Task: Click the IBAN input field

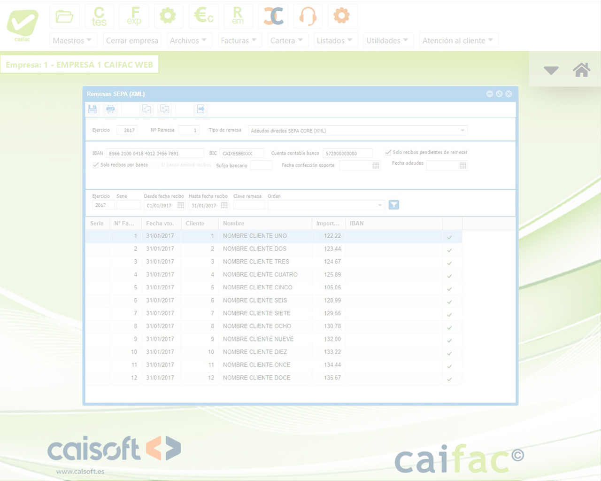Action: pos(155,154)
